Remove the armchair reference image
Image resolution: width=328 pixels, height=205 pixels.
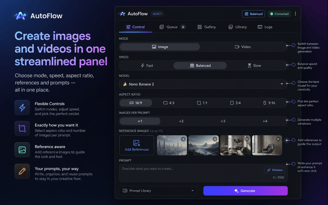(x=278, y=139)
